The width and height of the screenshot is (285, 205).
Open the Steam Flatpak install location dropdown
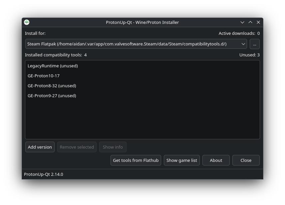pos(133,44)
